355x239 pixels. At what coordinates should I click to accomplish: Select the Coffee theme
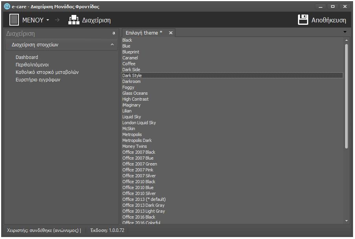pyautogui.click(x=232, y=64)
